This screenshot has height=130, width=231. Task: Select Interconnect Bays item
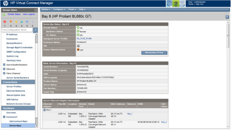[x=18, y=121]
